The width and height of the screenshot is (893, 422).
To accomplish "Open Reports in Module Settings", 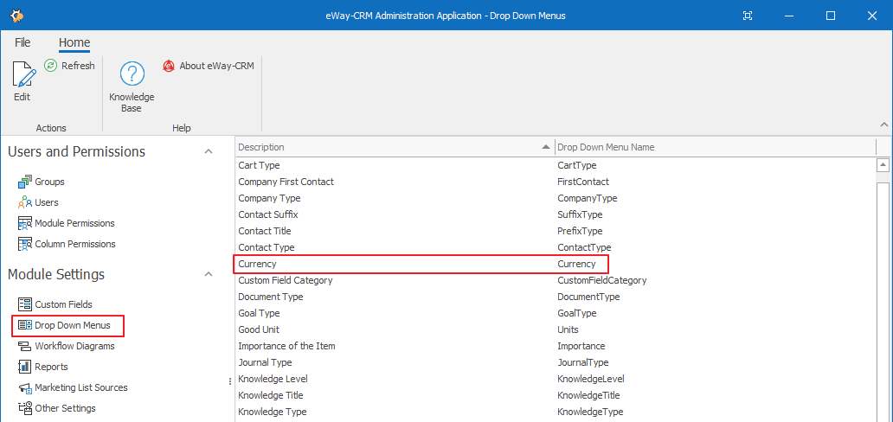I will point(42,367).
